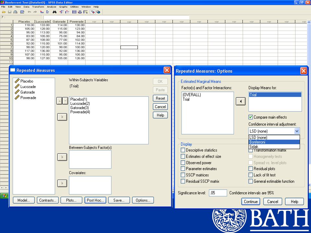The width and height of the screenshot is (311, 233).
Task: Click the Model... button
Action: coord(24,200)
